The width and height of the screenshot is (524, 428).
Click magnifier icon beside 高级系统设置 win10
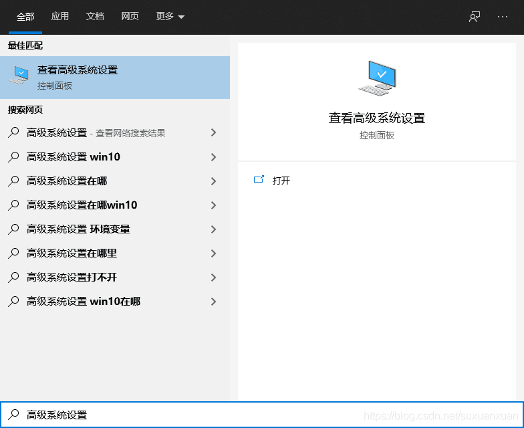pyautogui.click(x=13, y=156)
